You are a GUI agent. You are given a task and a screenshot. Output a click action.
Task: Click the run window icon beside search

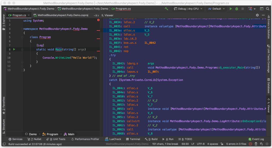[x=262, y=9]
